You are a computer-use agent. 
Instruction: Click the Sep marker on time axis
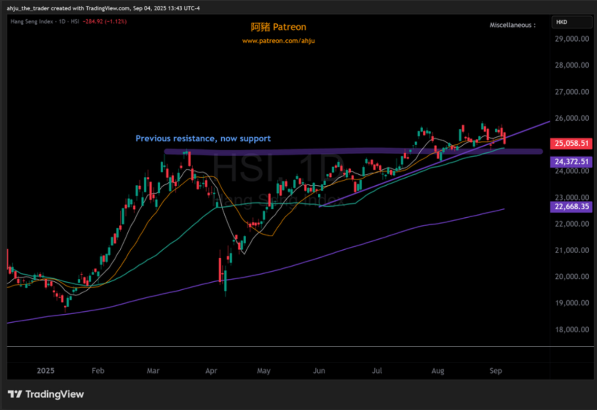click(496, 371)
